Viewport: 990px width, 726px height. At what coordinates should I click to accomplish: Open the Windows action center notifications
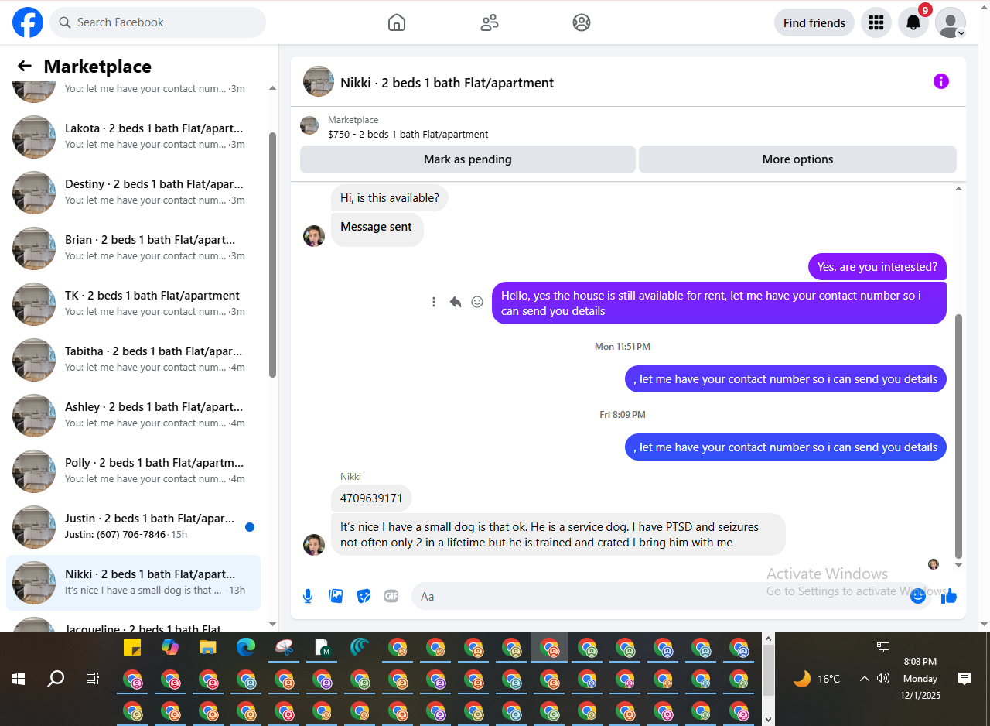pyautogui.click(x=964, y=679)
